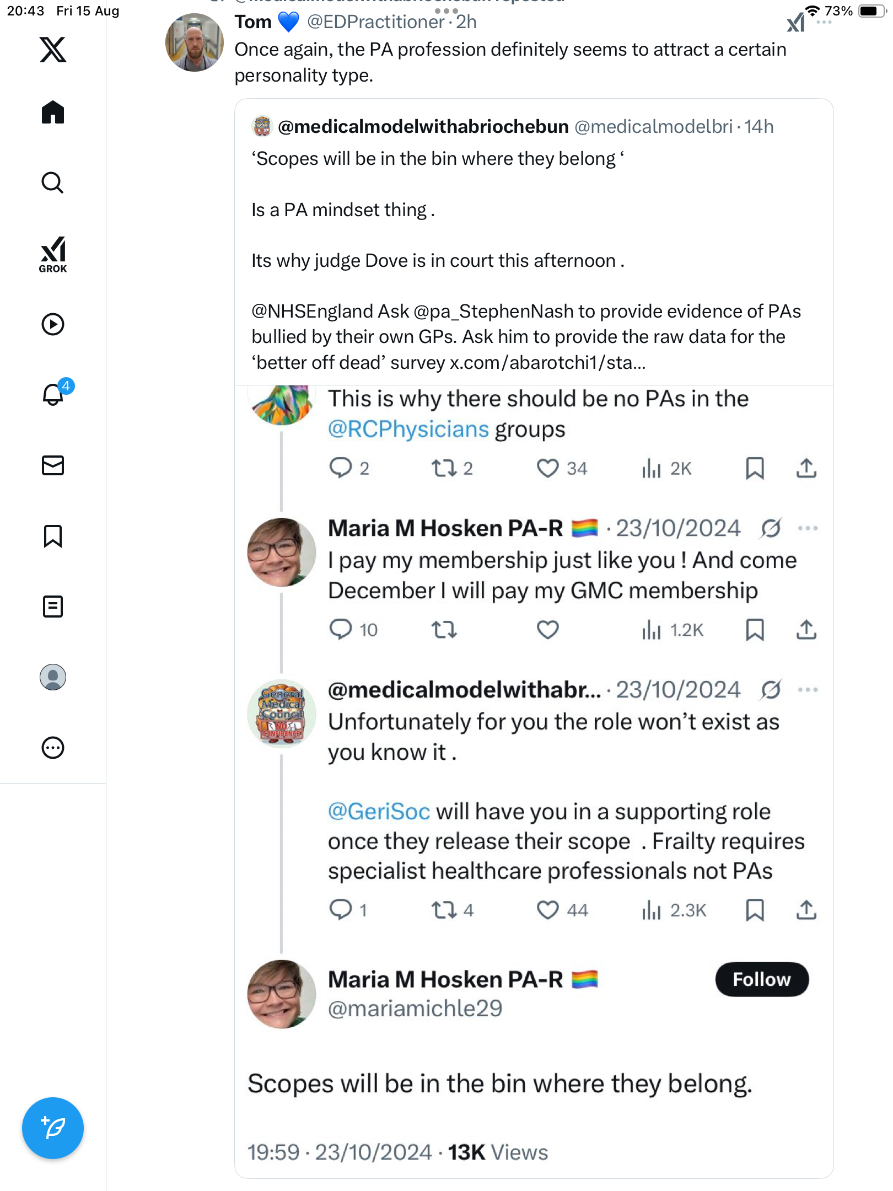Open the @GeriSoc mention link
This screenshot has height=1191, width=893.
(x=379, y=812)
